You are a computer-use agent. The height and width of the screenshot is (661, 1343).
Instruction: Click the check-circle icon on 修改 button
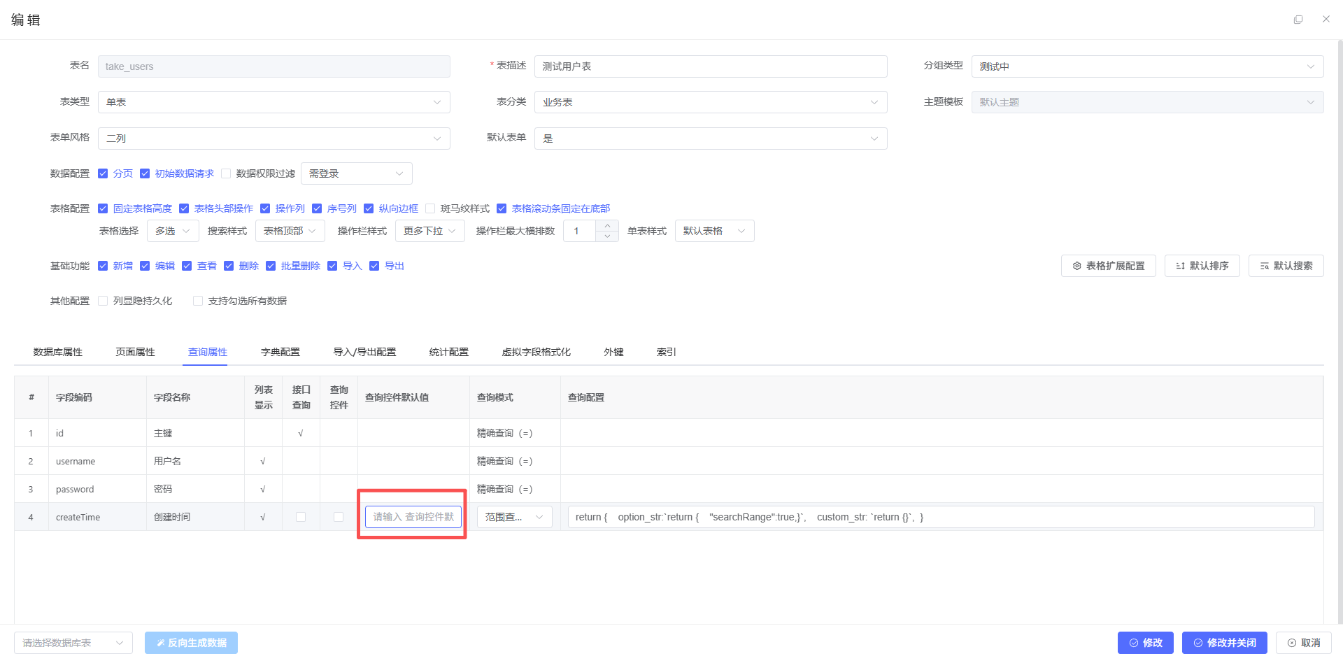point(1134,643)
